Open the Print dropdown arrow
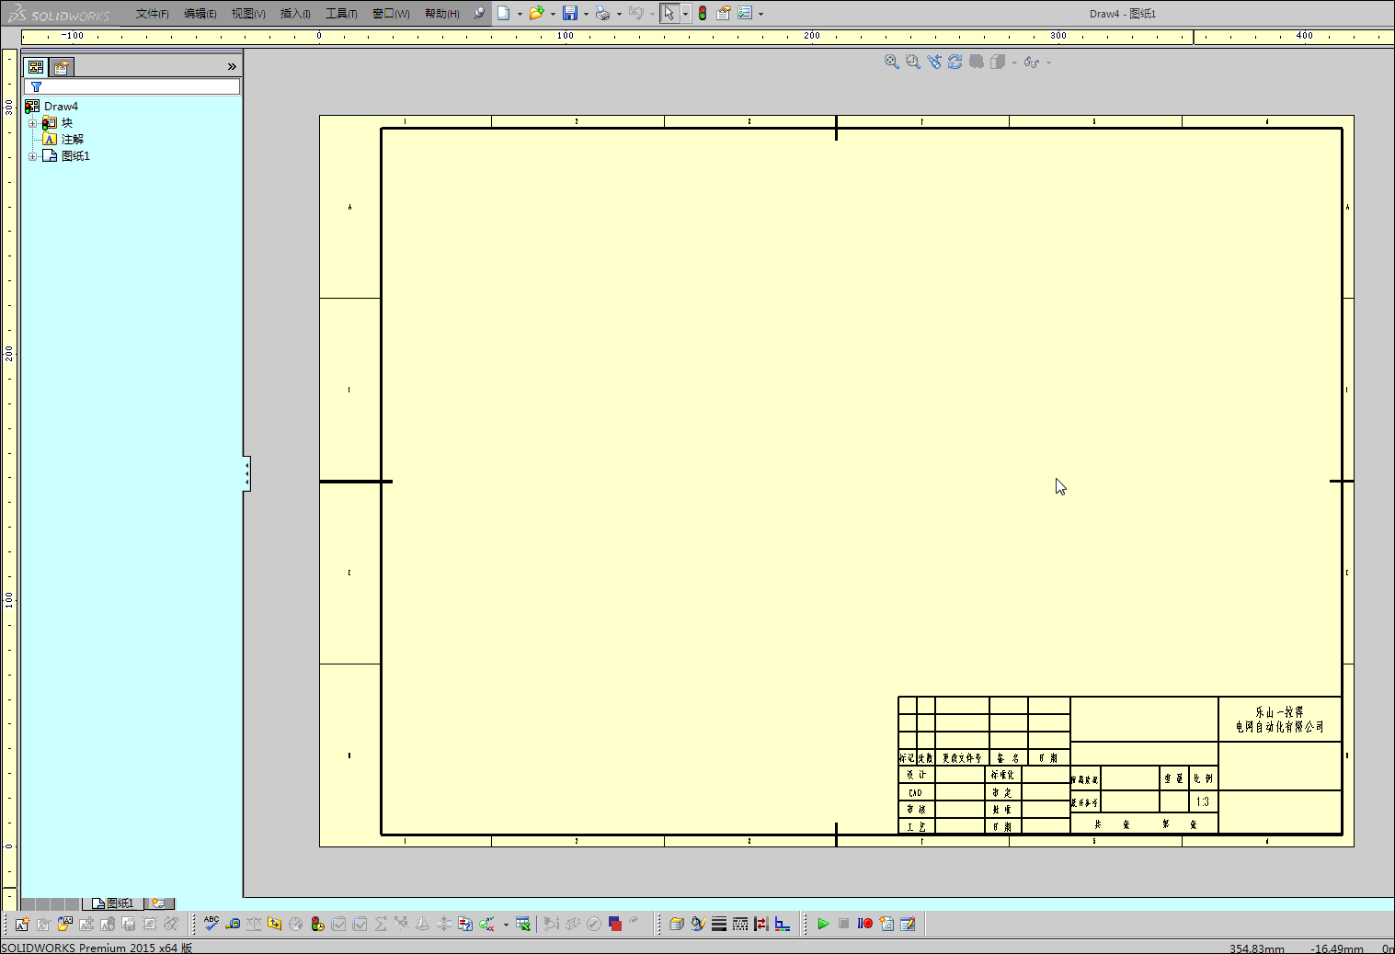Viewport: 1395px width, 954px height. pyautogui.click(x=619, y=14)
